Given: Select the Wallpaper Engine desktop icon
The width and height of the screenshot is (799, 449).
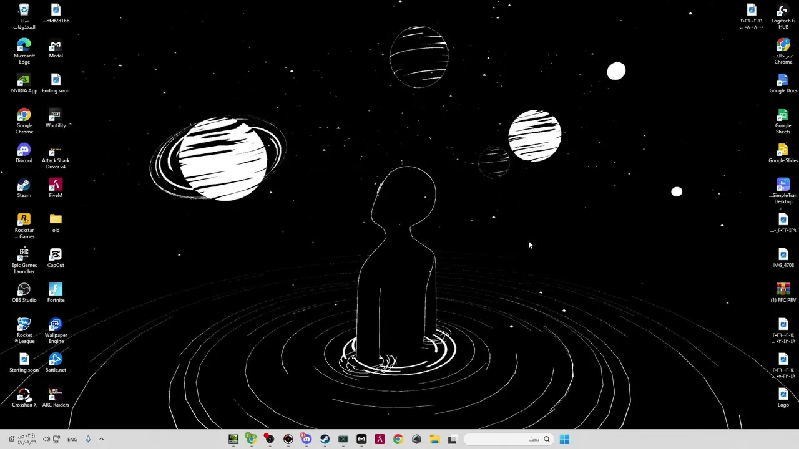Looking at the screenshot, I should point(56,331).
